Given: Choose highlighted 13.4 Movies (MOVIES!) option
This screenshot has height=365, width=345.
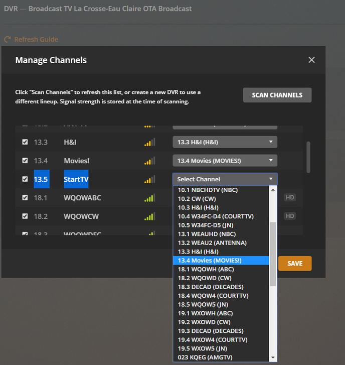Looking at the screenshot, I should point(221,261).
